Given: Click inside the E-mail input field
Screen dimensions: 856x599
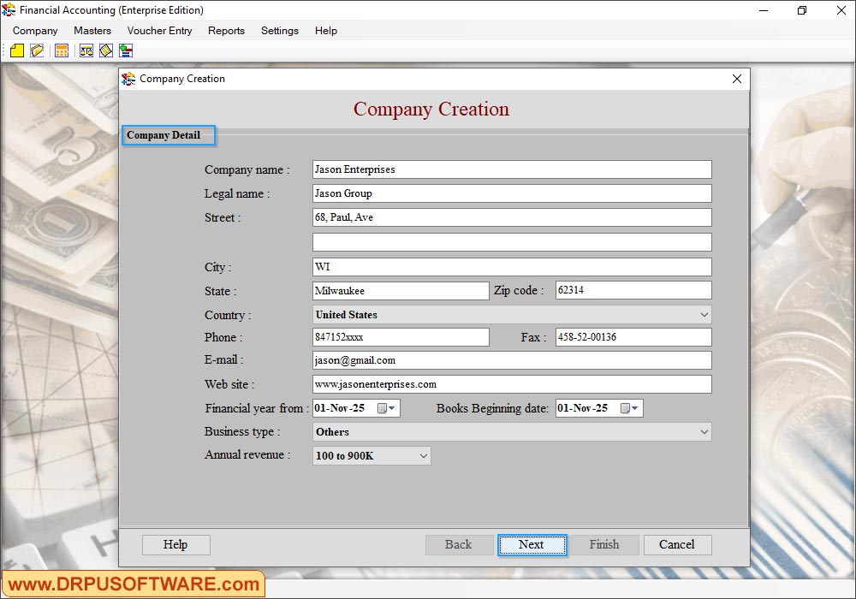Looking at the screenshot, I should coord(511,359).
